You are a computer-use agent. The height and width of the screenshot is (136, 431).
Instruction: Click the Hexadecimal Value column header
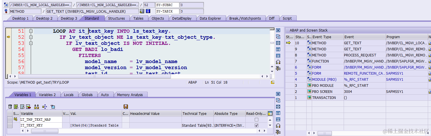(155, 113)
